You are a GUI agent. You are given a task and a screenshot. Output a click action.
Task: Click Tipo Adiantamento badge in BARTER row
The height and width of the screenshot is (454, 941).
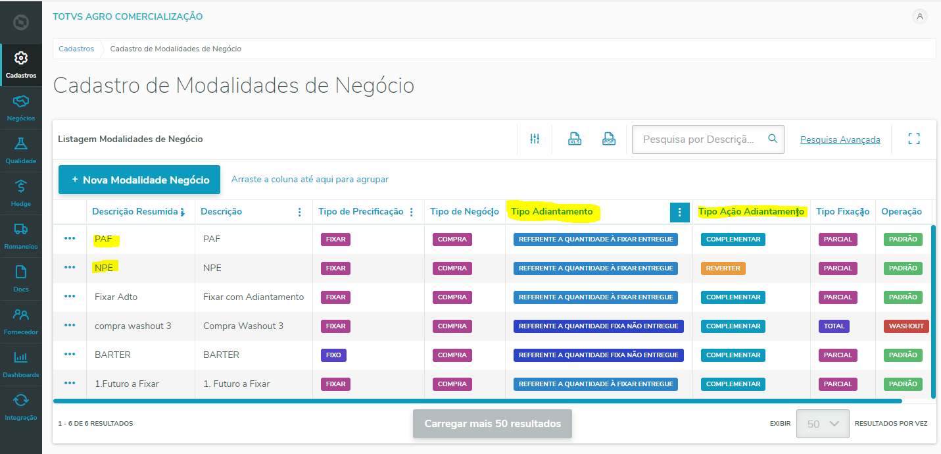click(x=598, y=355)
